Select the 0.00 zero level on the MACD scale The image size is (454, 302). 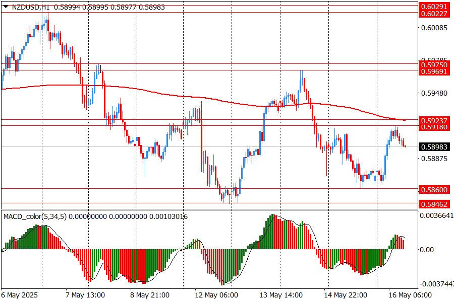click(426, 250)
